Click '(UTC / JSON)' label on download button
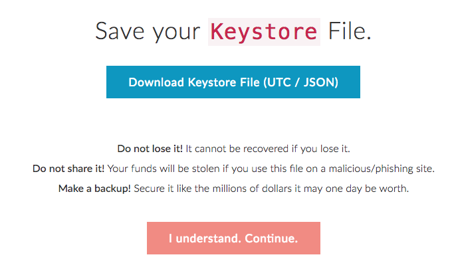452x275 pixels. click(301, 82)
